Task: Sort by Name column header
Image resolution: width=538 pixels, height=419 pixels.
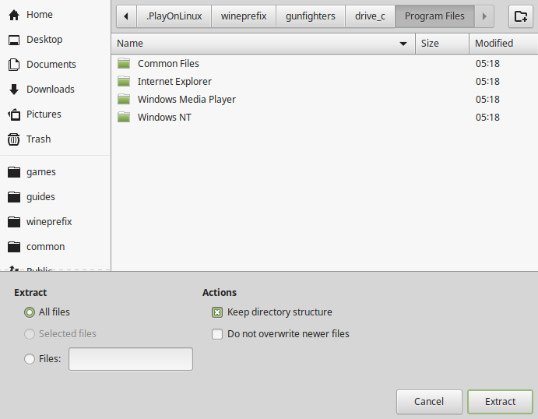Action: click(263, 44)
